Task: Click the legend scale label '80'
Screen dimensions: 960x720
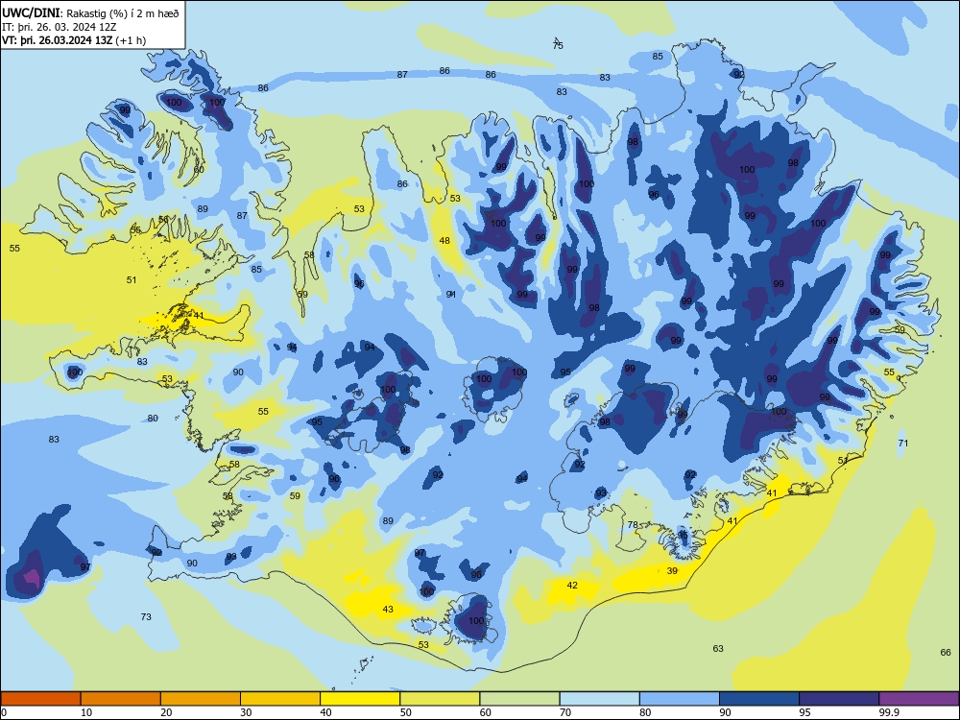Action: [x=645, y=712]
